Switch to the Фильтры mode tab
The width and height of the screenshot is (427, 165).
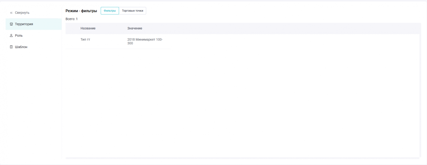pyautogui.click(x=110, y=11)
